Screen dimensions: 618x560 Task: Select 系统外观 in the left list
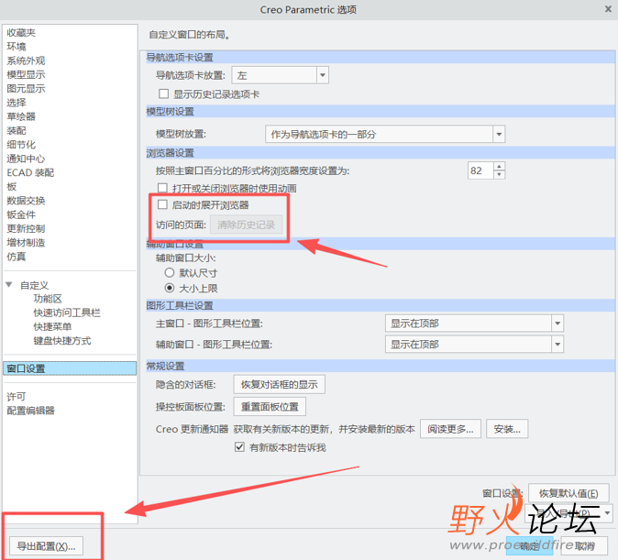point(26,60)
